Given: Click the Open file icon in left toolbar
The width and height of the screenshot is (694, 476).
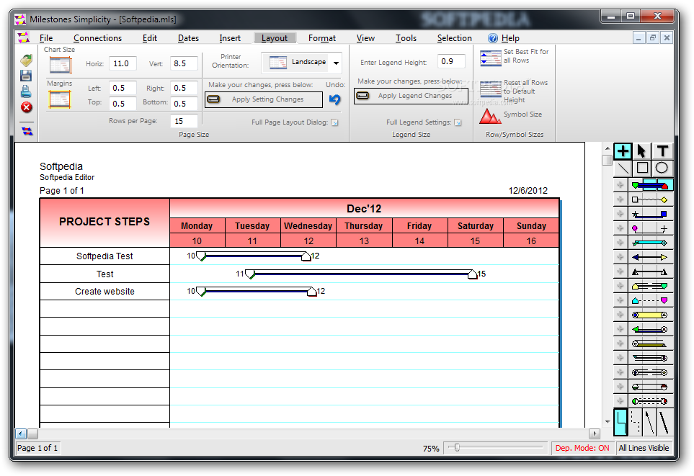Looking at the screenshot, I should coord(27,60).
